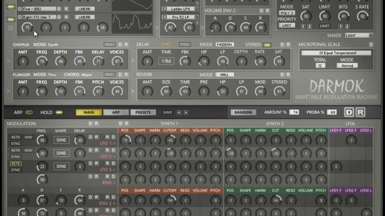
Task: Click the PROBA % value field
Action: tap(331, 112)
